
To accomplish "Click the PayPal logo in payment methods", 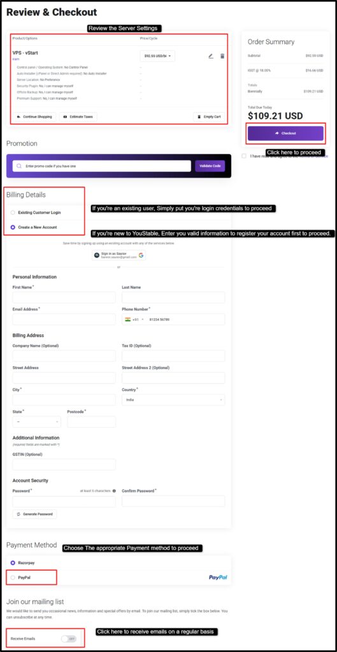I will click(x=218, y=578).
